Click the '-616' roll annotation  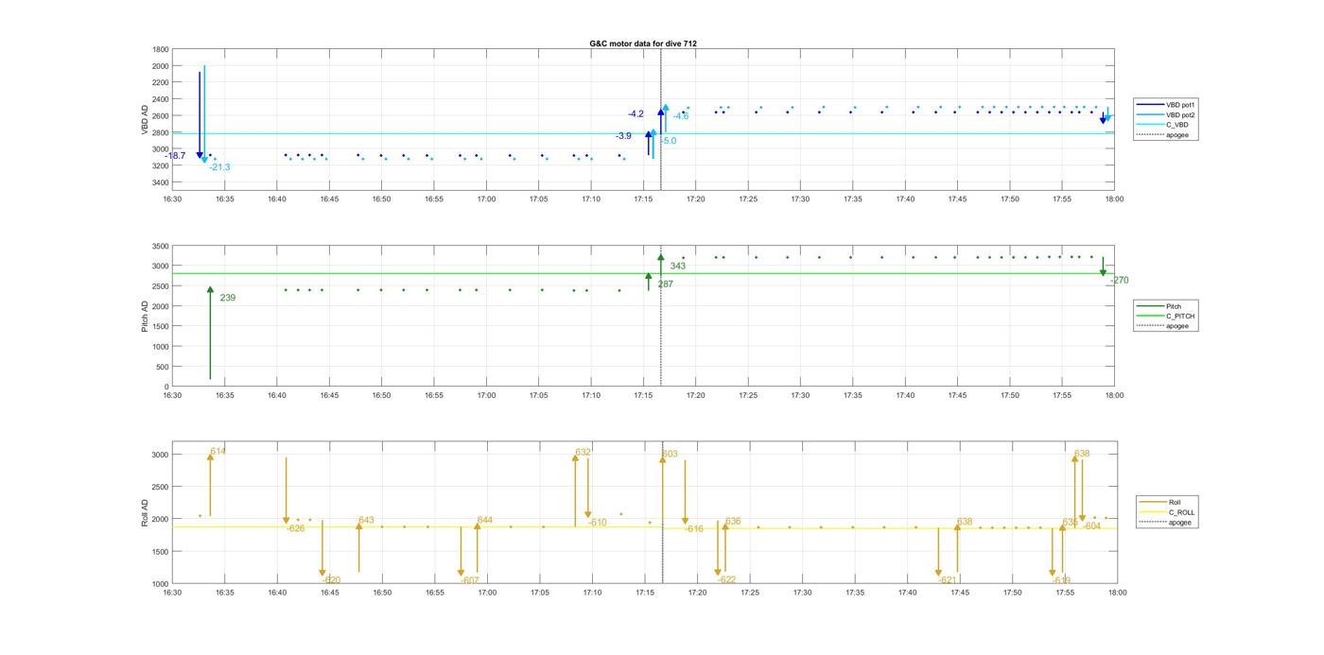(694, 529)
